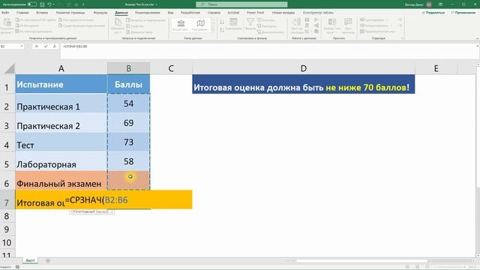The image size is (480, 270).
Task: Open Существующие подключения (existing connections)
Action: tap(82, 25)
